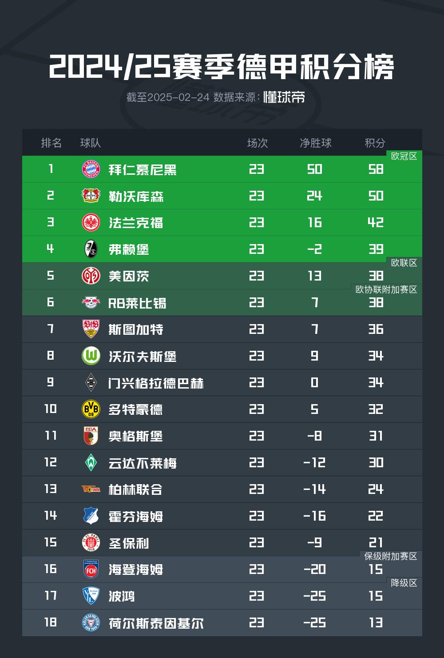This screenshot has height=658, width=444.
Task: Click the 欧协联附加赛区 zone label
Action: [x=386, y=289]
